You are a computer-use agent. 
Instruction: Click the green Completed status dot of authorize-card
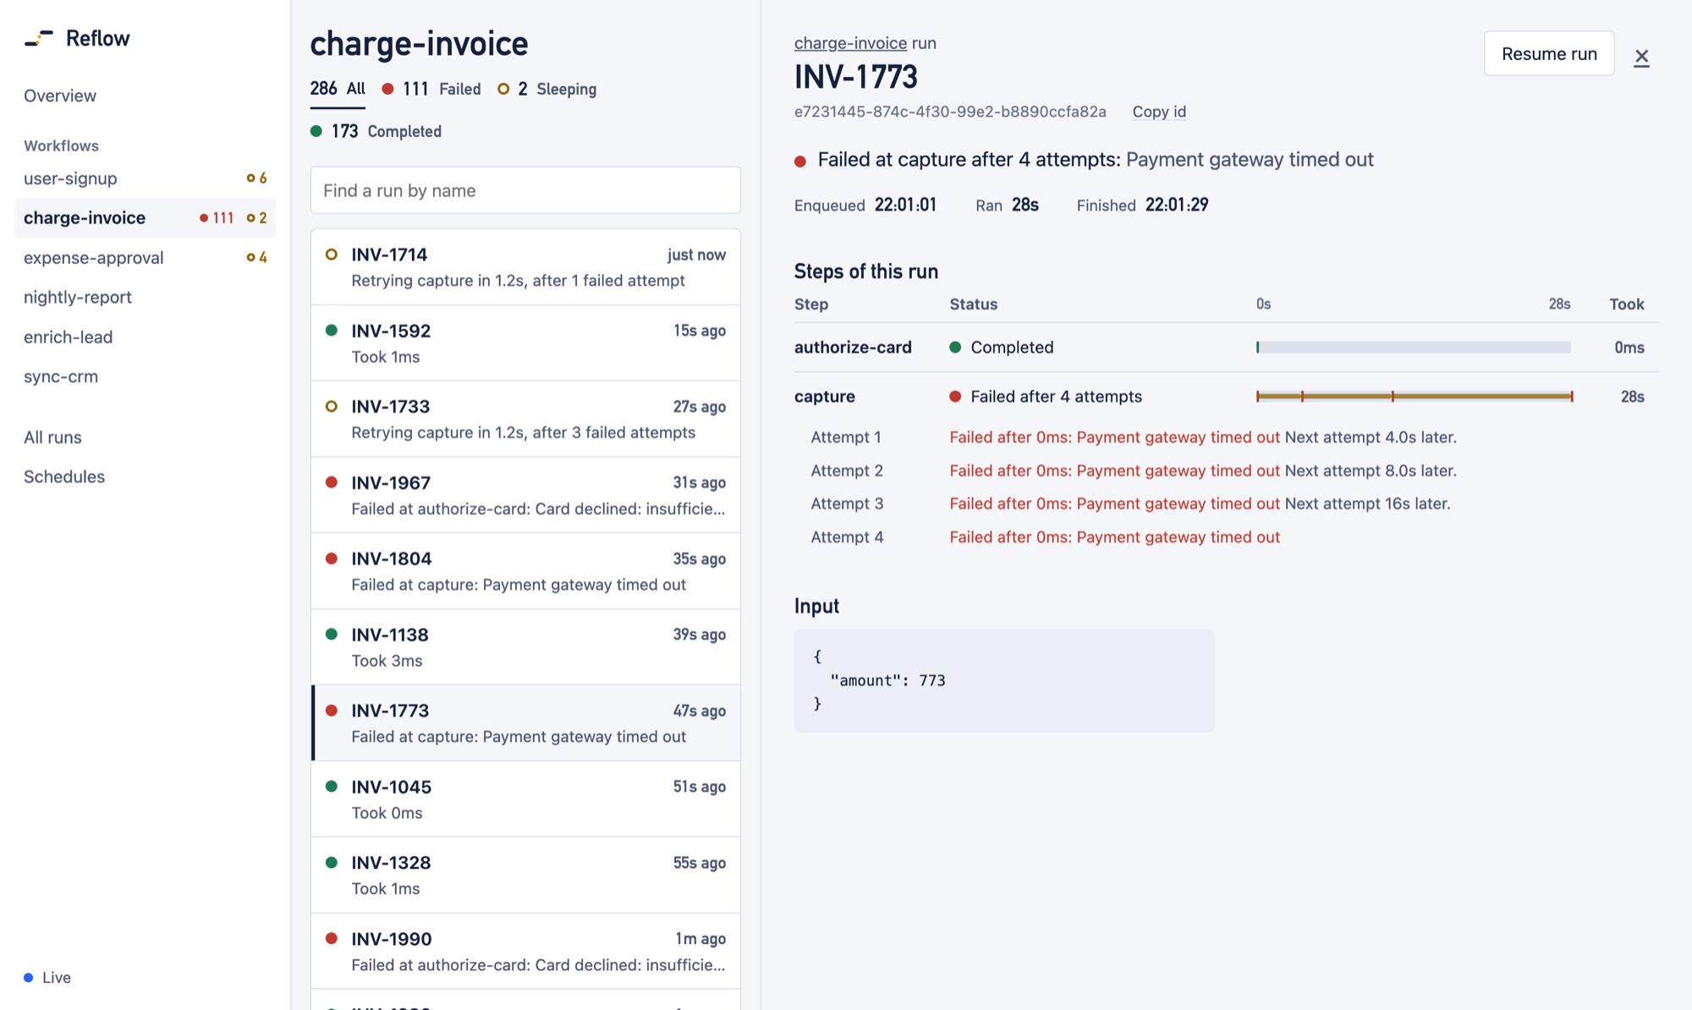tap(955, 347)
